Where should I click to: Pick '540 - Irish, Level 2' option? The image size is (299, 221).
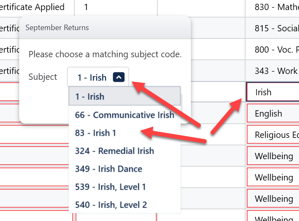(111, 205)
